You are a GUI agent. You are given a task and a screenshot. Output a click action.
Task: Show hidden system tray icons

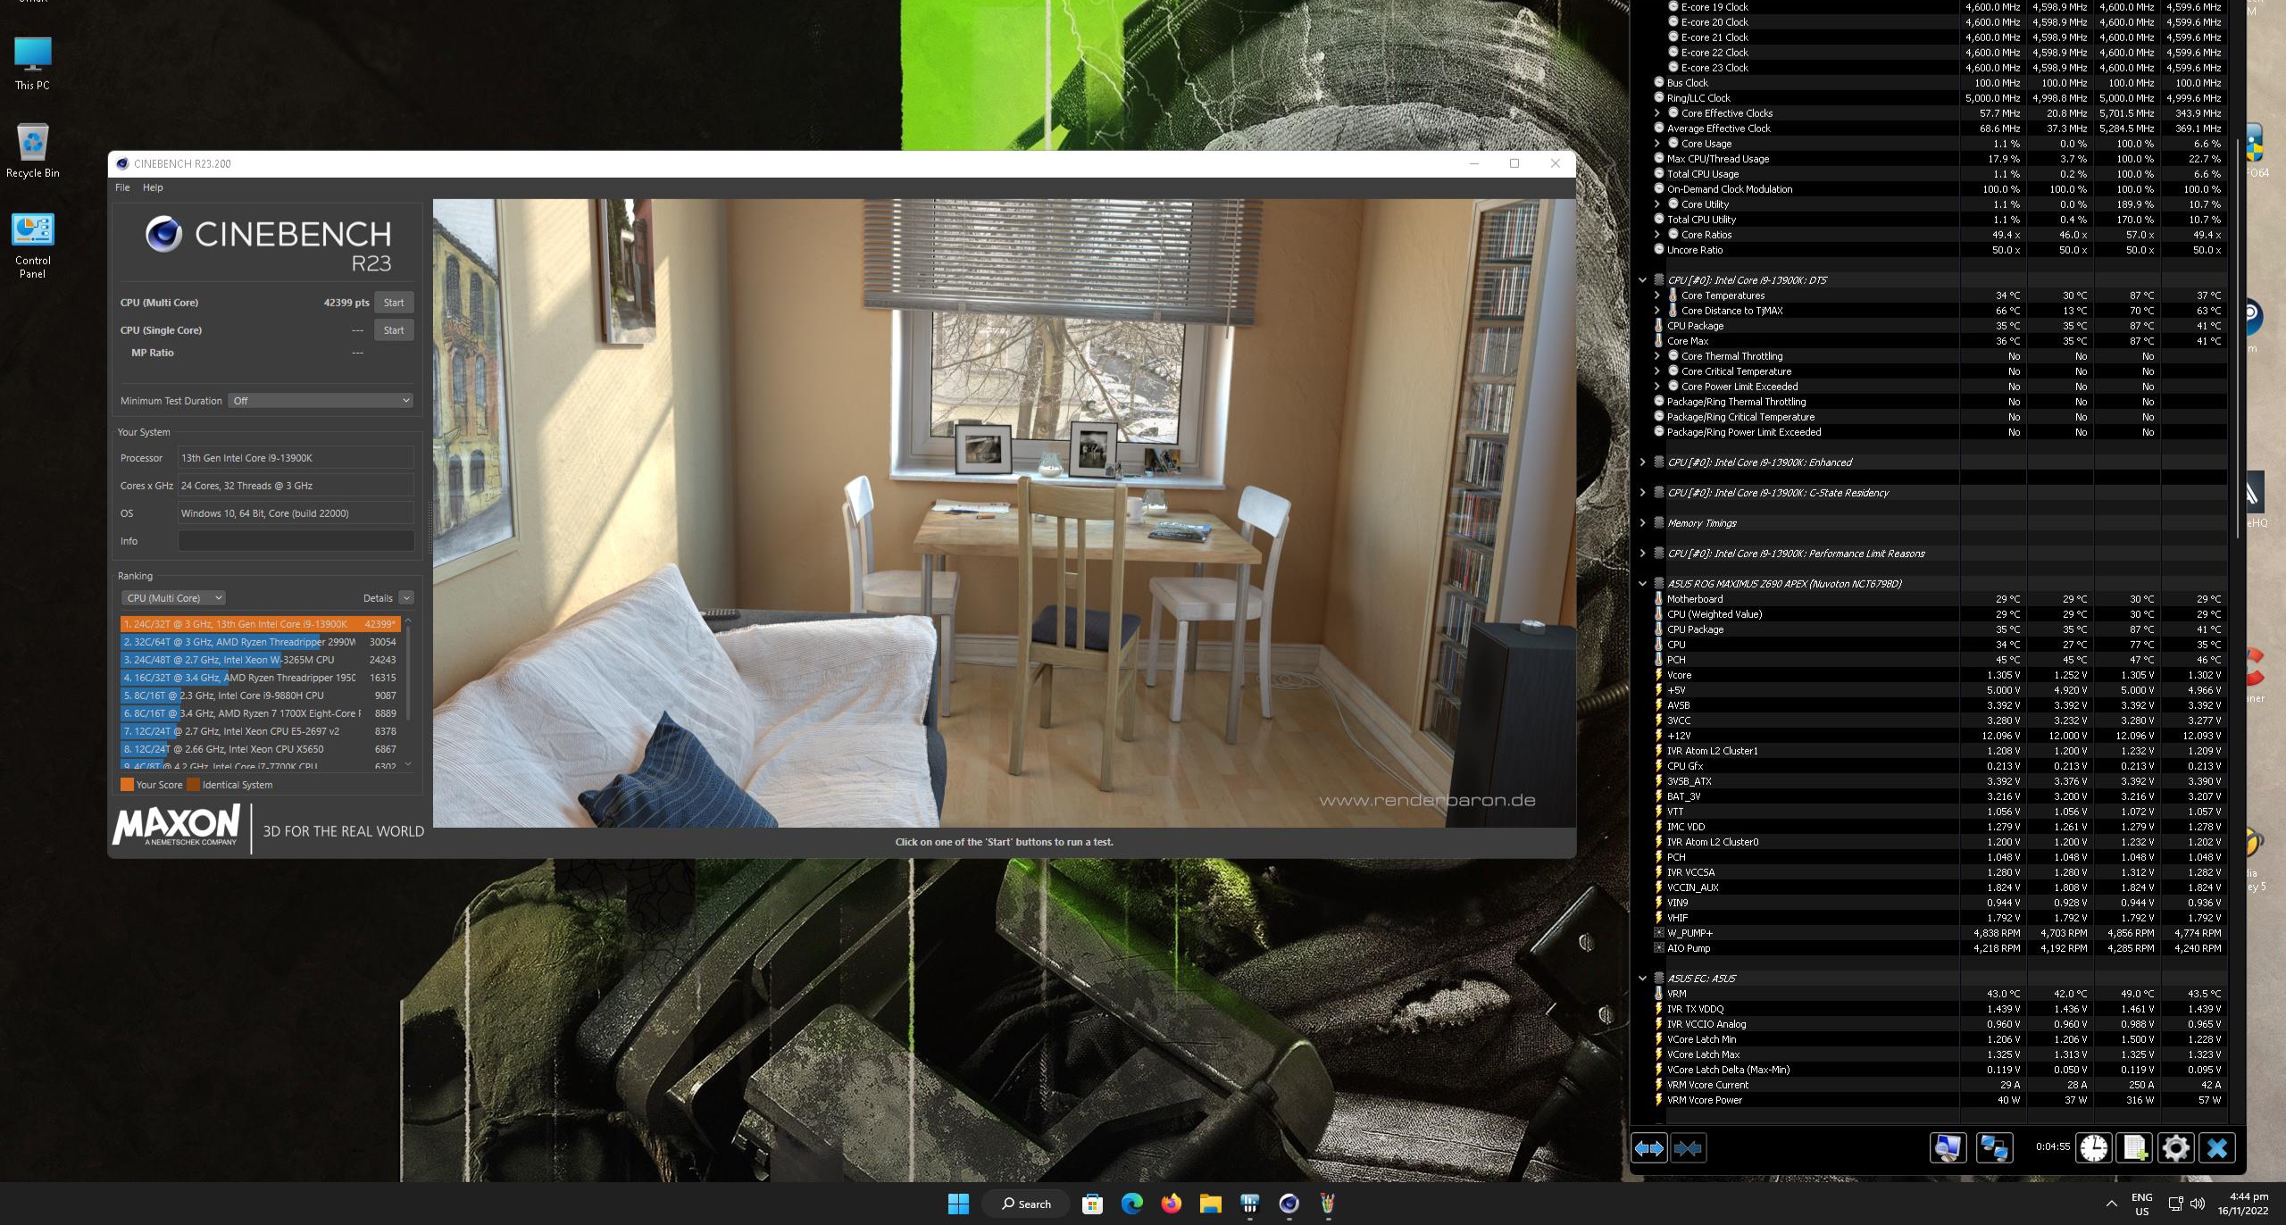2111,1204
